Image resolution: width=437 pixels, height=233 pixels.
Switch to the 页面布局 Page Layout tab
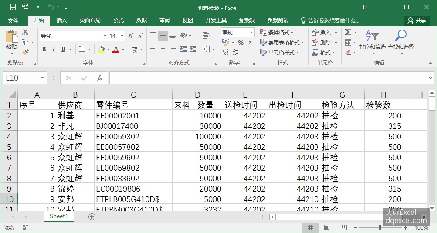90,20
